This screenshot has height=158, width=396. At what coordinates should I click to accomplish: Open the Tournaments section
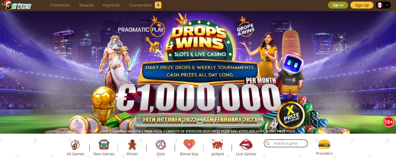(x=140, y=5)
